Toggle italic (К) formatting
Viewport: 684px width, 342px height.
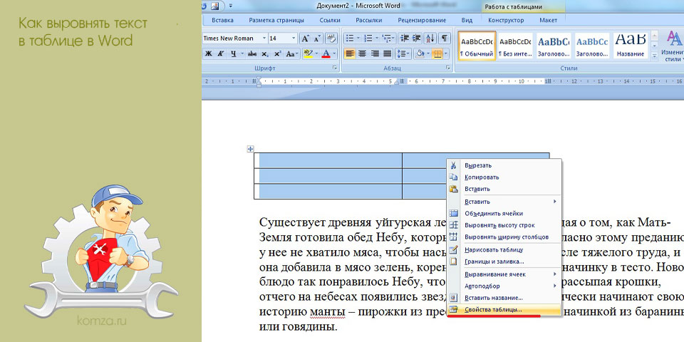[220, 54]
